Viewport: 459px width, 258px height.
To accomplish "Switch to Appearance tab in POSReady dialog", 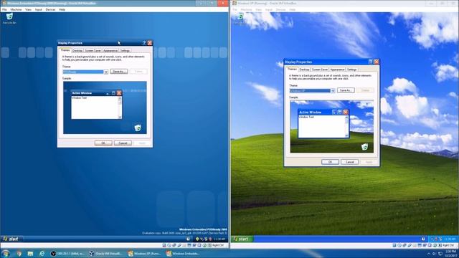I will point(110,51).
